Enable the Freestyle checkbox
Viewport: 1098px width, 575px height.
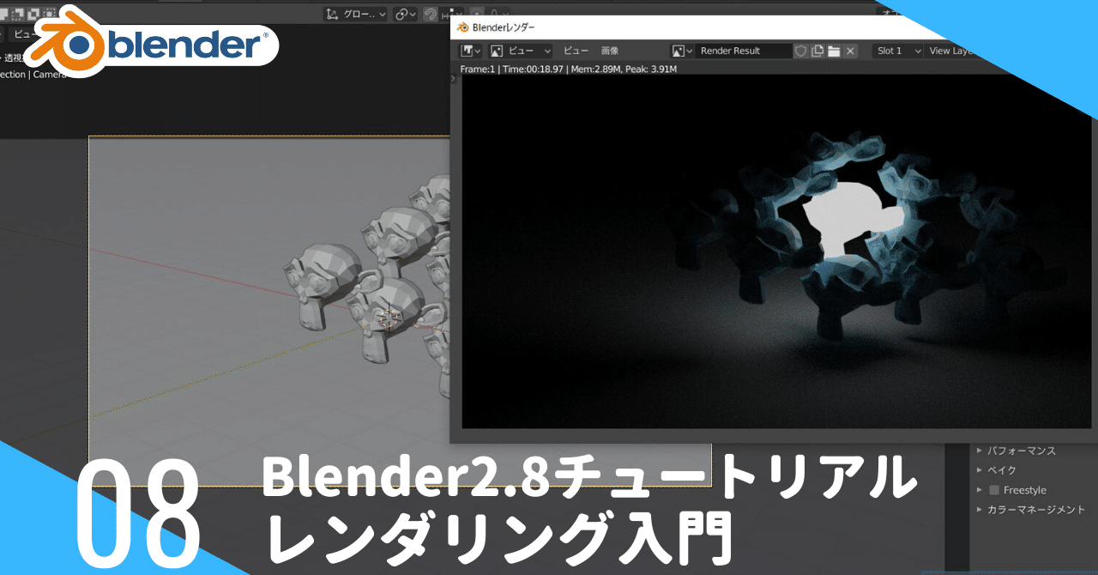[994, 490]
